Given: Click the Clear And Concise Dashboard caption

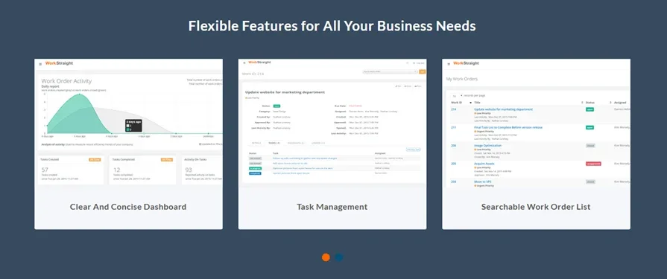Looking at the screenshot, I should pos(128,208).
